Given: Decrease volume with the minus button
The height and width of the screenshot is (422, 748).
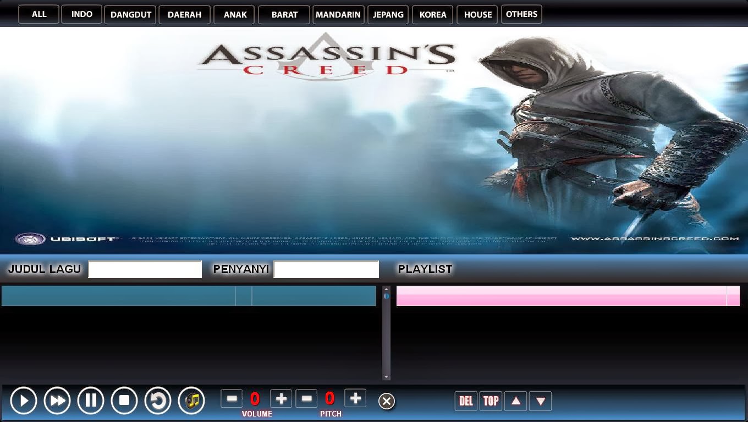Looking at the screenshot, I should 232,398.
